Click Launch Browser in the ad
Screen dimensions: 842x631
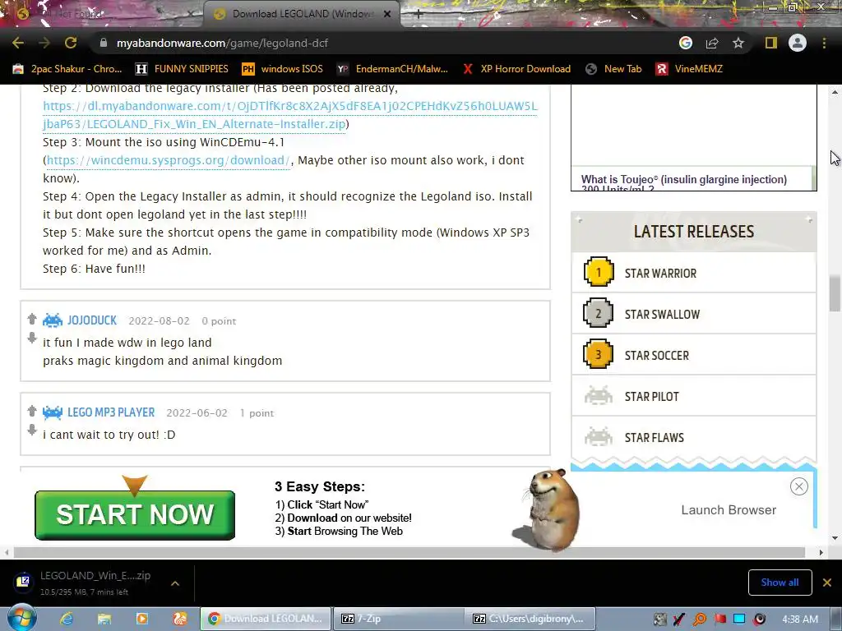[729, 509]
